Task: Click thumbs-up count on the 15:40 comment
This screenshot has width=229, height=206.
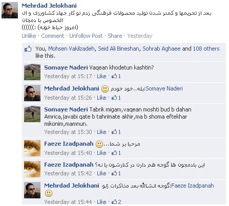Action: point(116,153)
